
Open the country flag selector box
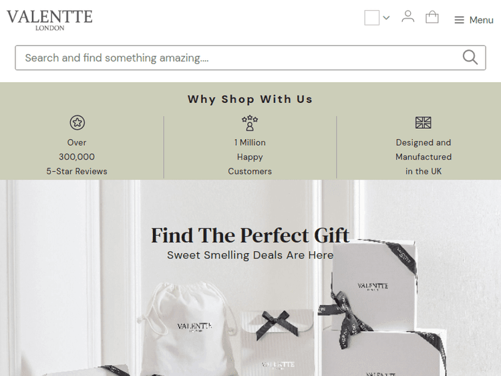click(x=372, y=18)
